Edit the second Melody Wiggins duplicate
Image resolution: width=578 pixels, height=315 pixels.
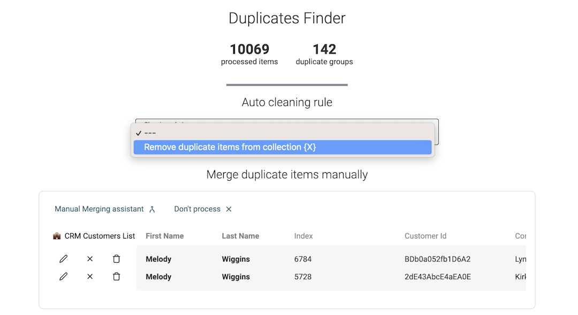63,276
